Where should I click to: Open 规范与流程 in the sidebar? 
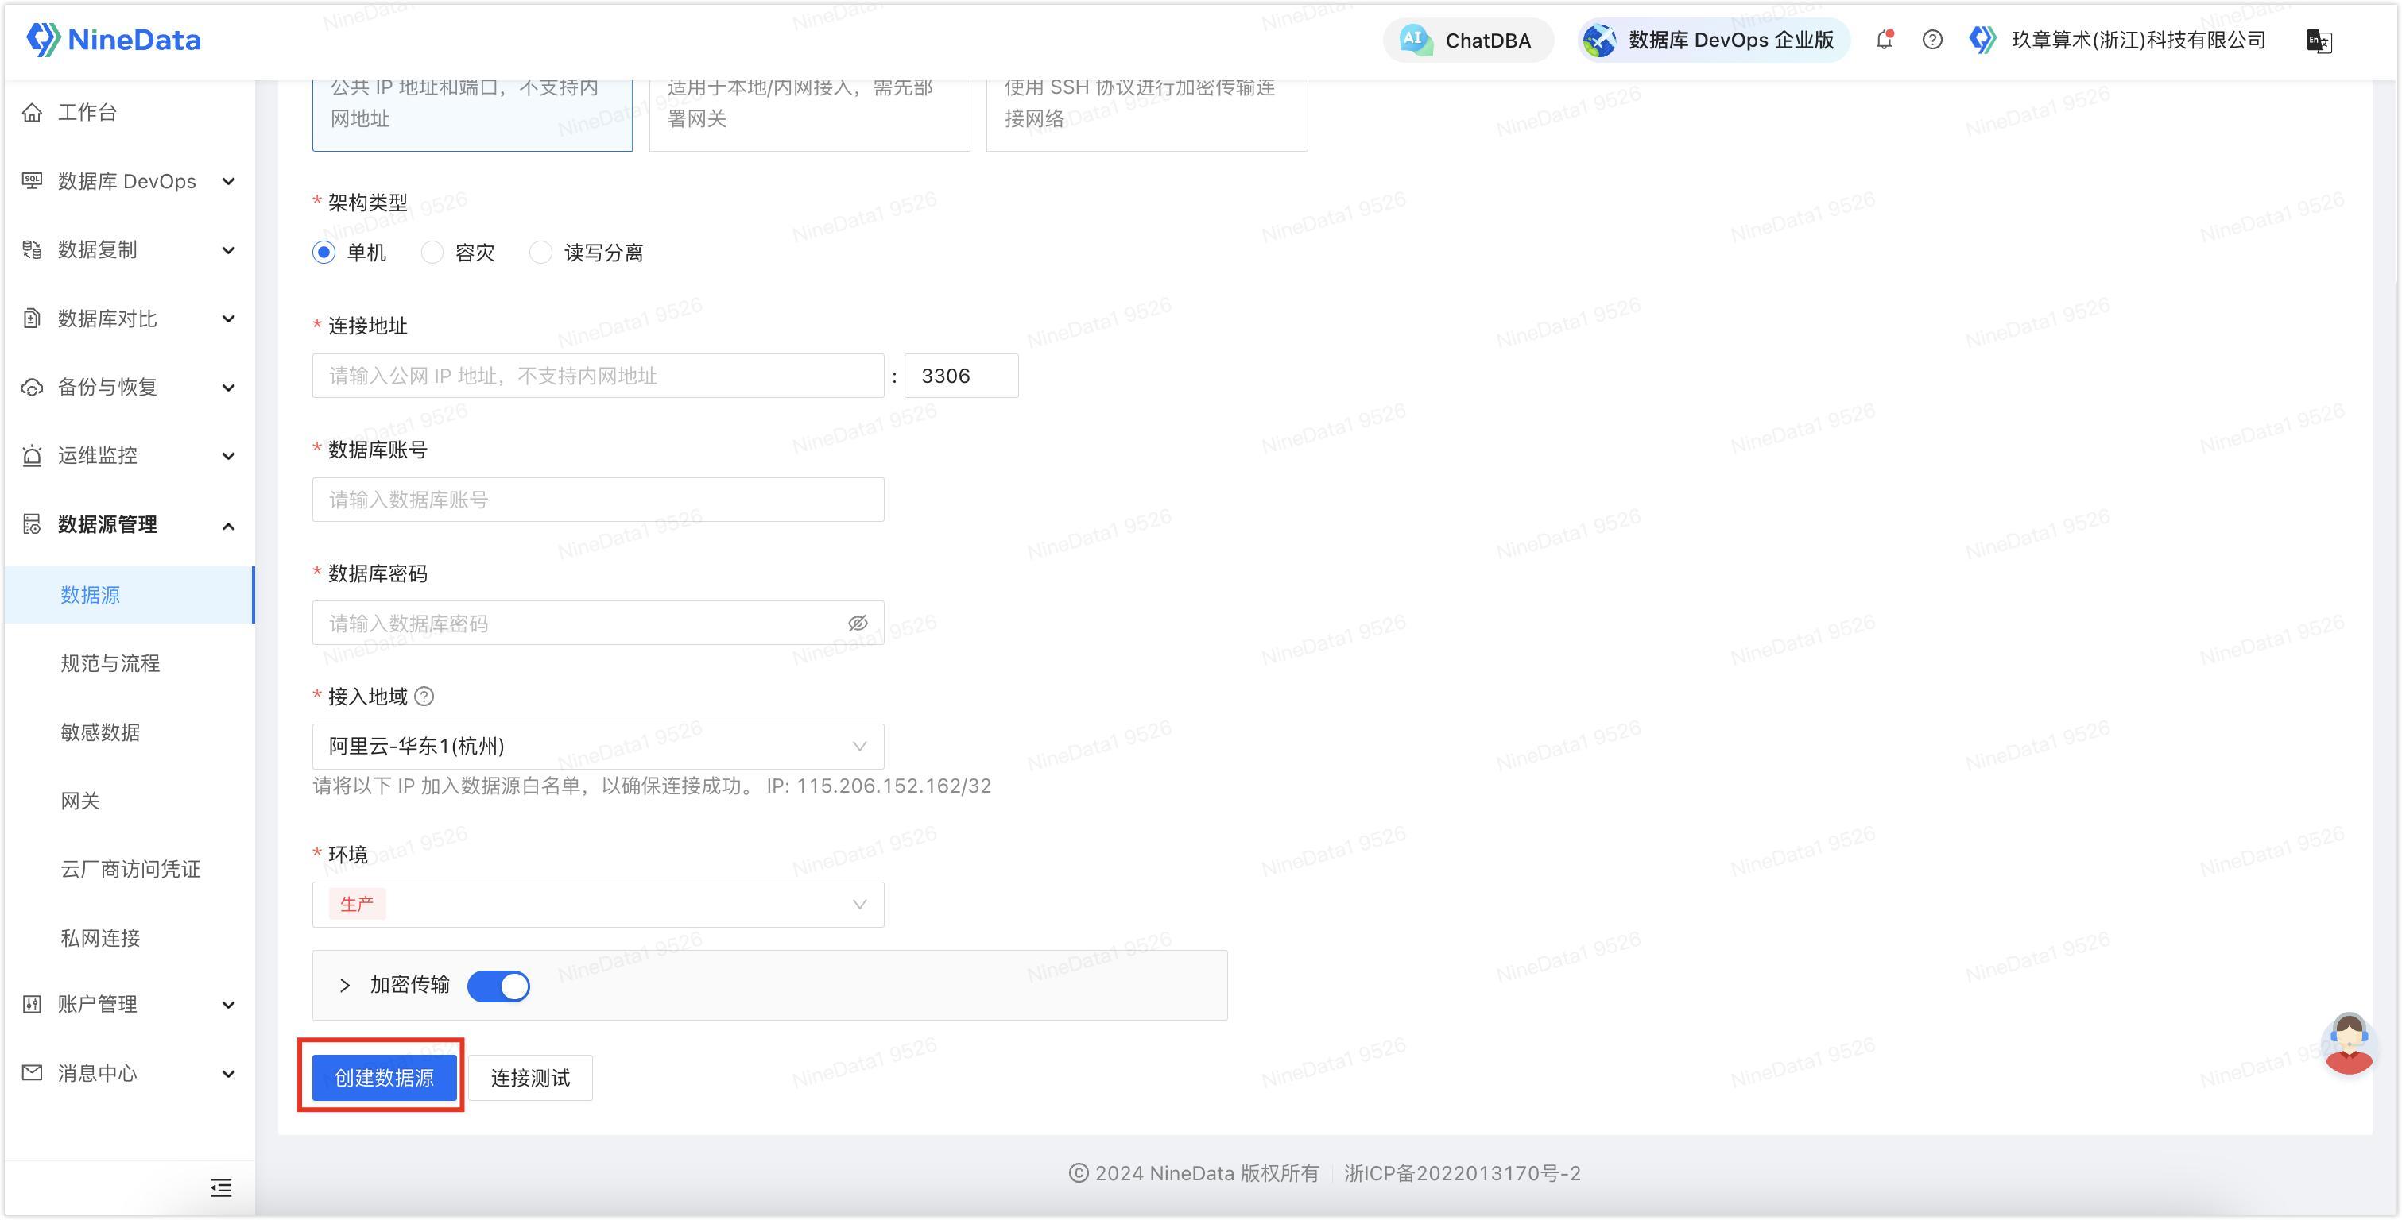[x=110, y=663]
